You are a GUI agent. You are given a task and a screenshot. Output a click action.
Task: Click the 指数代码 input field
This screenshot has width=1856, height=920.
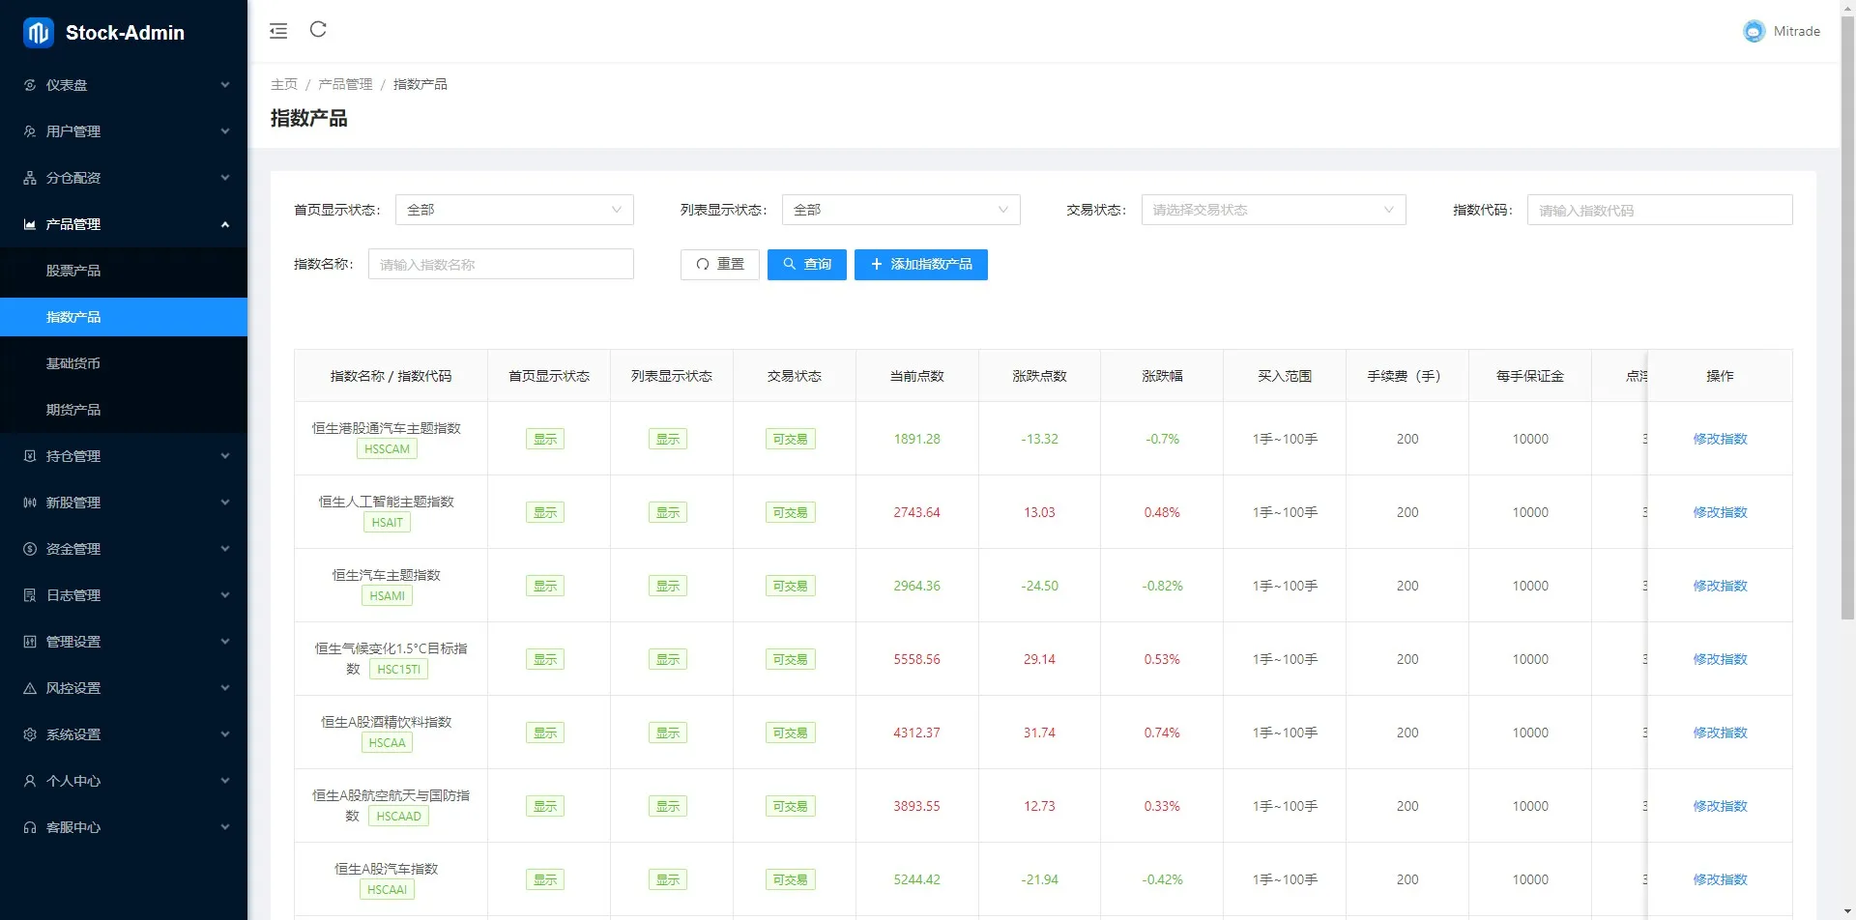(1659, 210)
